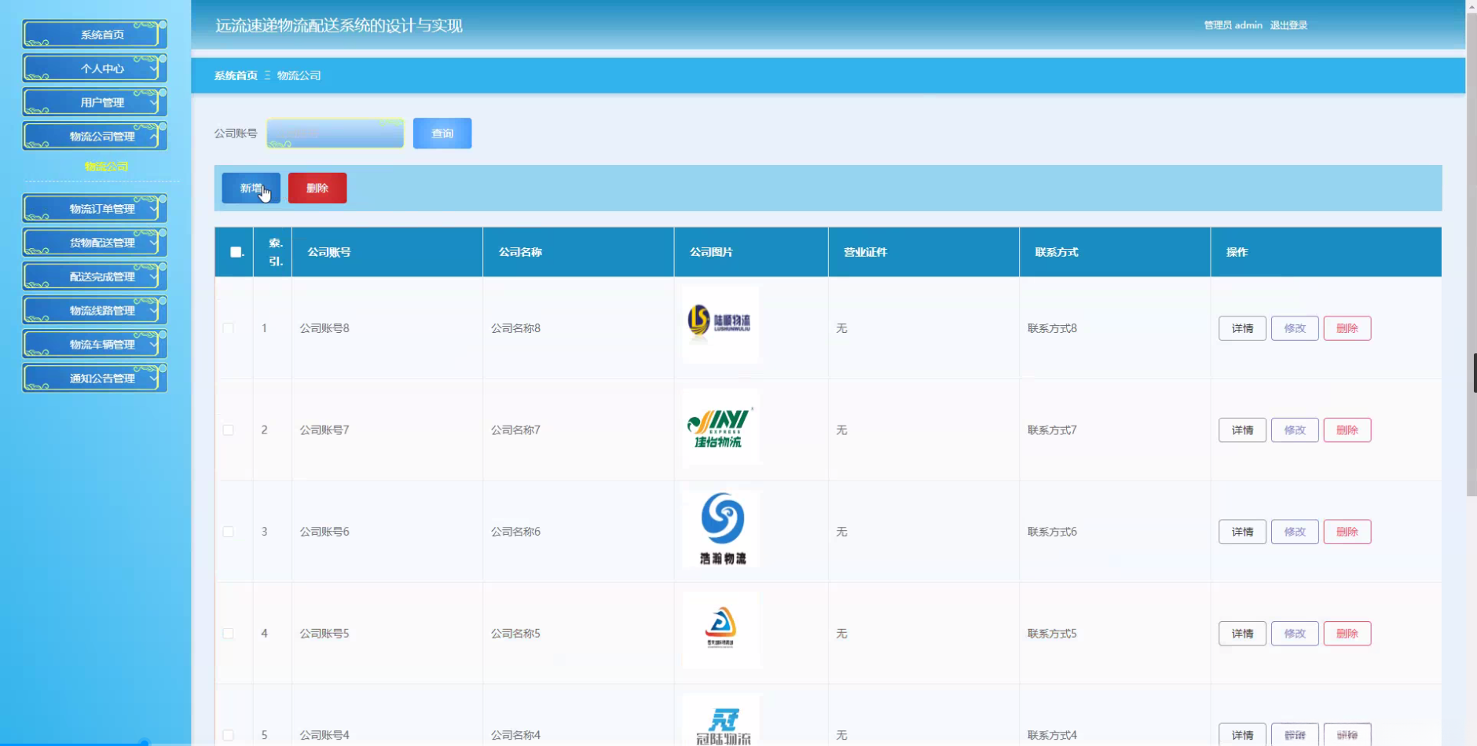Focus the 公司账号 search input field

tap(335, 133)
